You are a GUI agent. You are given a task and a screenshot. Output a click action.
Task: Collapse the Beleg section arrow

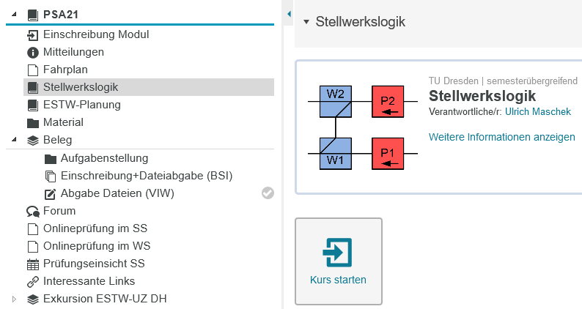(14, 139)
